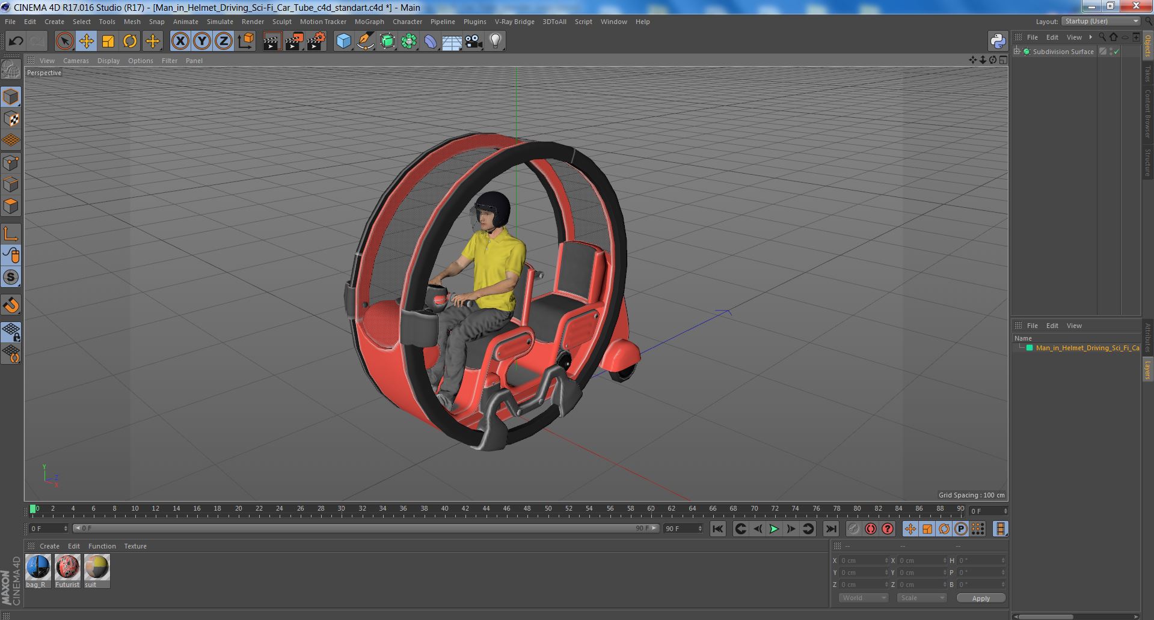Open the World coordinate dropdown
This screenshot has width=1154, height=620.
pyautogui.click(x=864, y=598)
